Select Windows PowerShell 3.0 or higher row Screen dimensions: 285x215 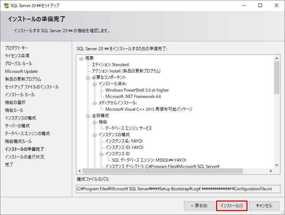137,90
